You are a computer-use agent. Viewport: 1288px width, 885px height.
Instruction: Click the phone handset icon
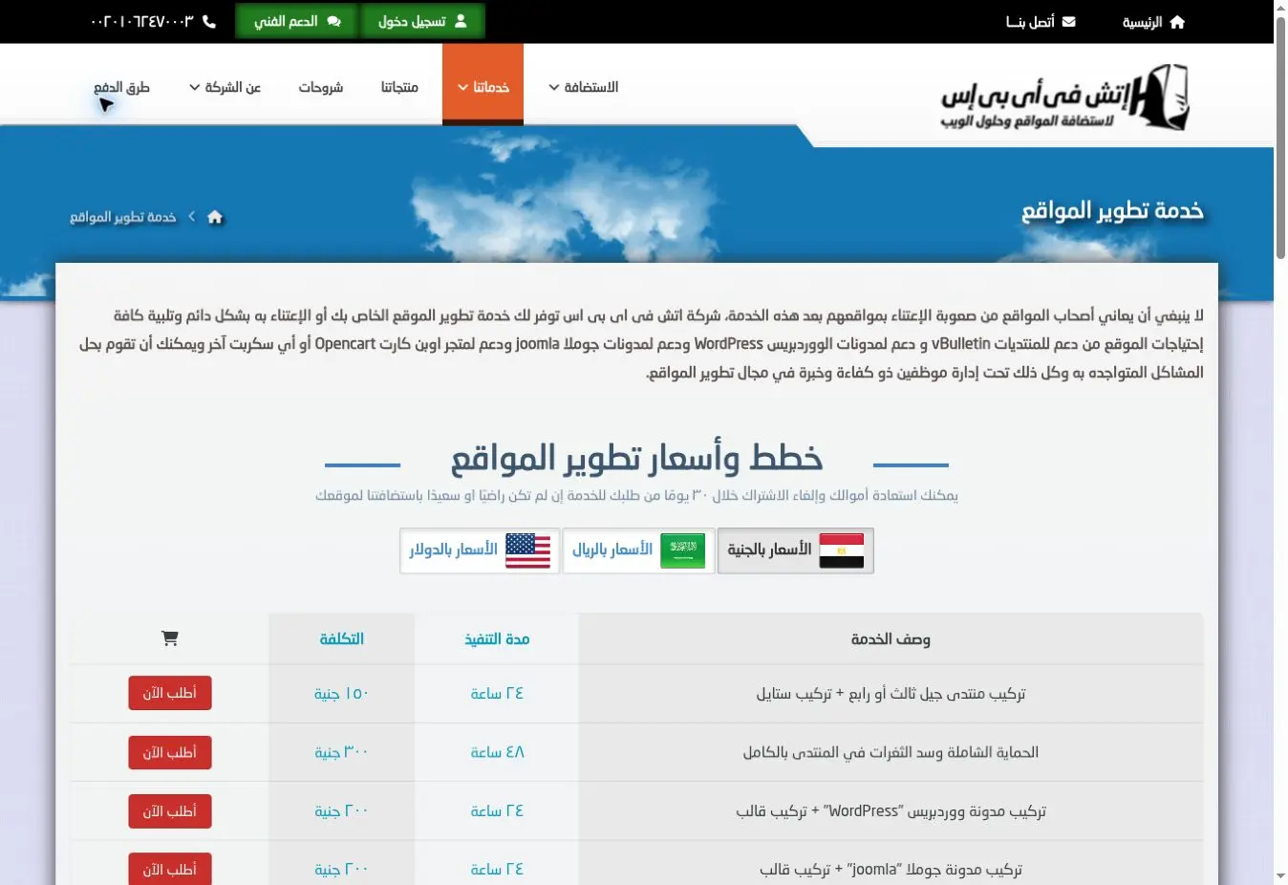[x=209, y=21]
